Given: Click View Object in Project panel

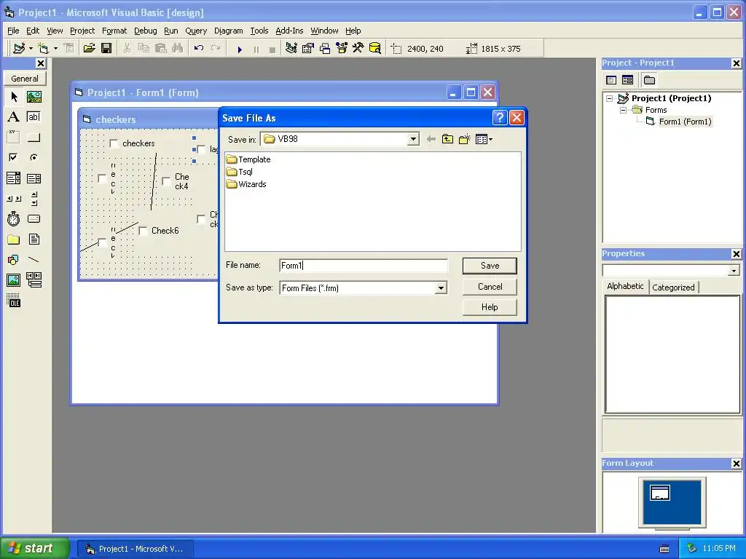Looking at the screenshot, I should (627, 80).
